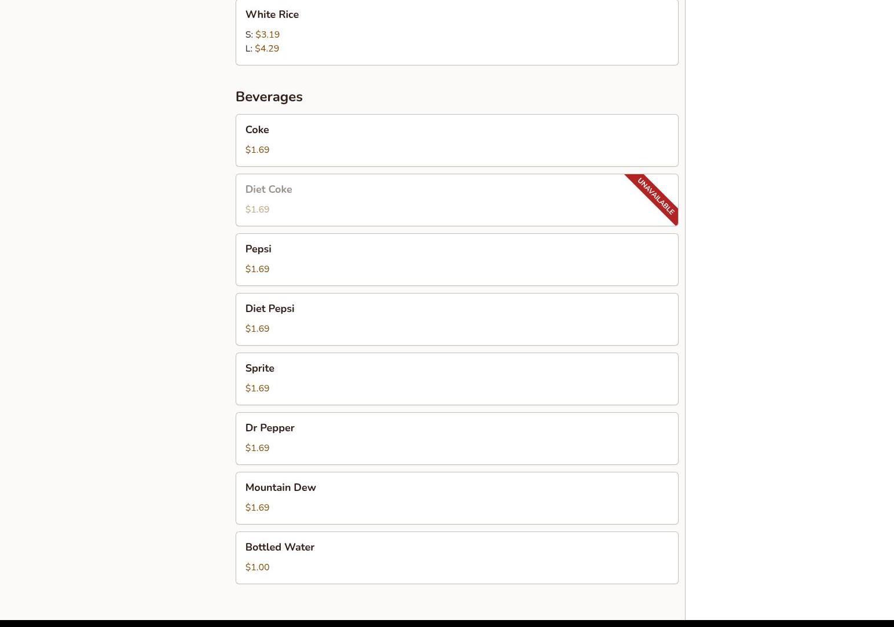Image resolution: width=894 pixels, height=627 pixels.
Task: Click the $1.69 price under Dr Pepper
Action: (x=257, y=448)
